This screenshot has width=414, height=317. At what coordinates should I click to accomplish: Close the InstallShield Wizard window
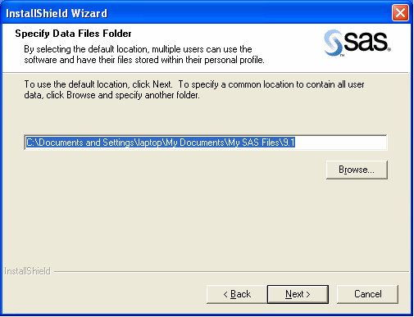tap(400, 13)
